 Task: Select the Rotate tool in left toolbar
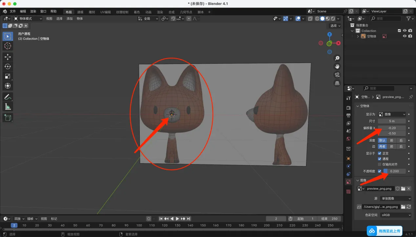click(8, 67)
